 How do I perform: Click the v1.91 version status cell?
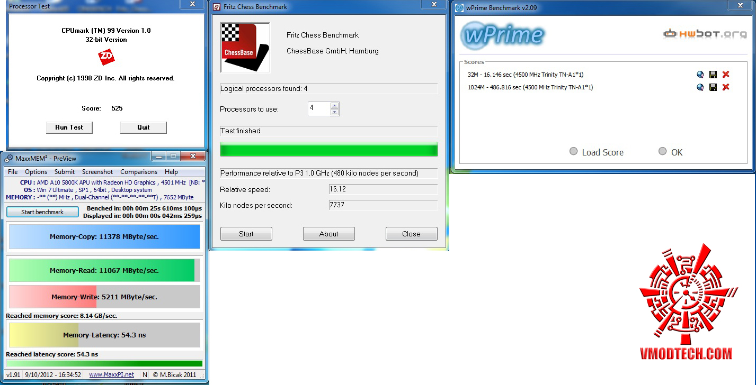[13, 375]
